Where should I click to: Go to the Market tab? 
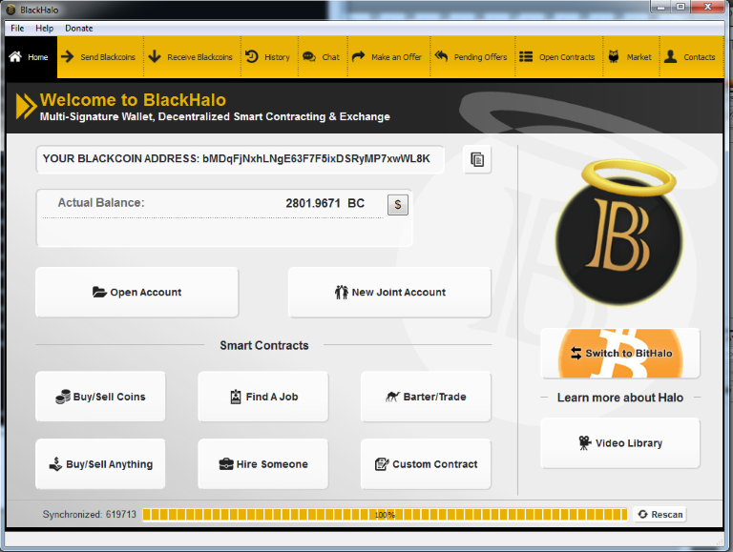point(631,57)
